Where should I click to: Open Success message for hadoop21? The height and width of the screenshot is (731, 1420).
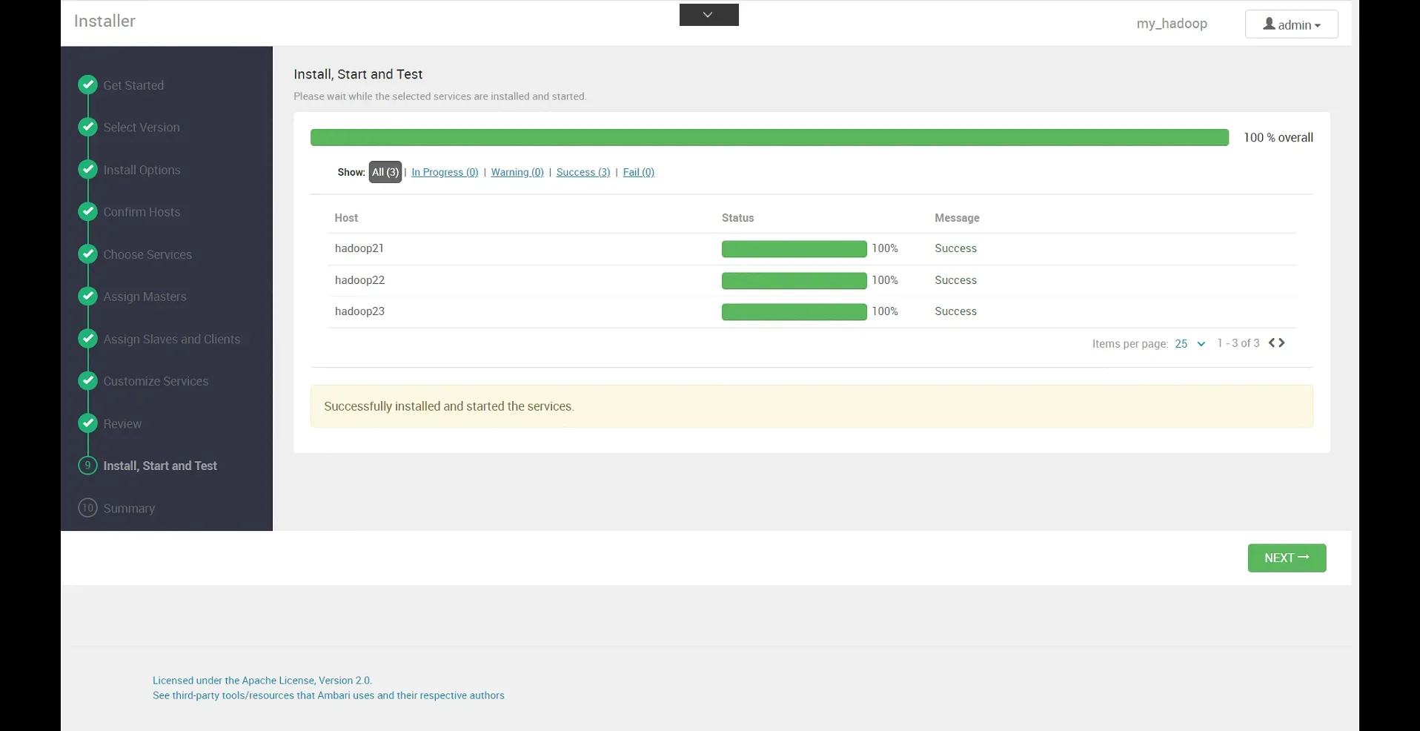[x=955, y=248]
